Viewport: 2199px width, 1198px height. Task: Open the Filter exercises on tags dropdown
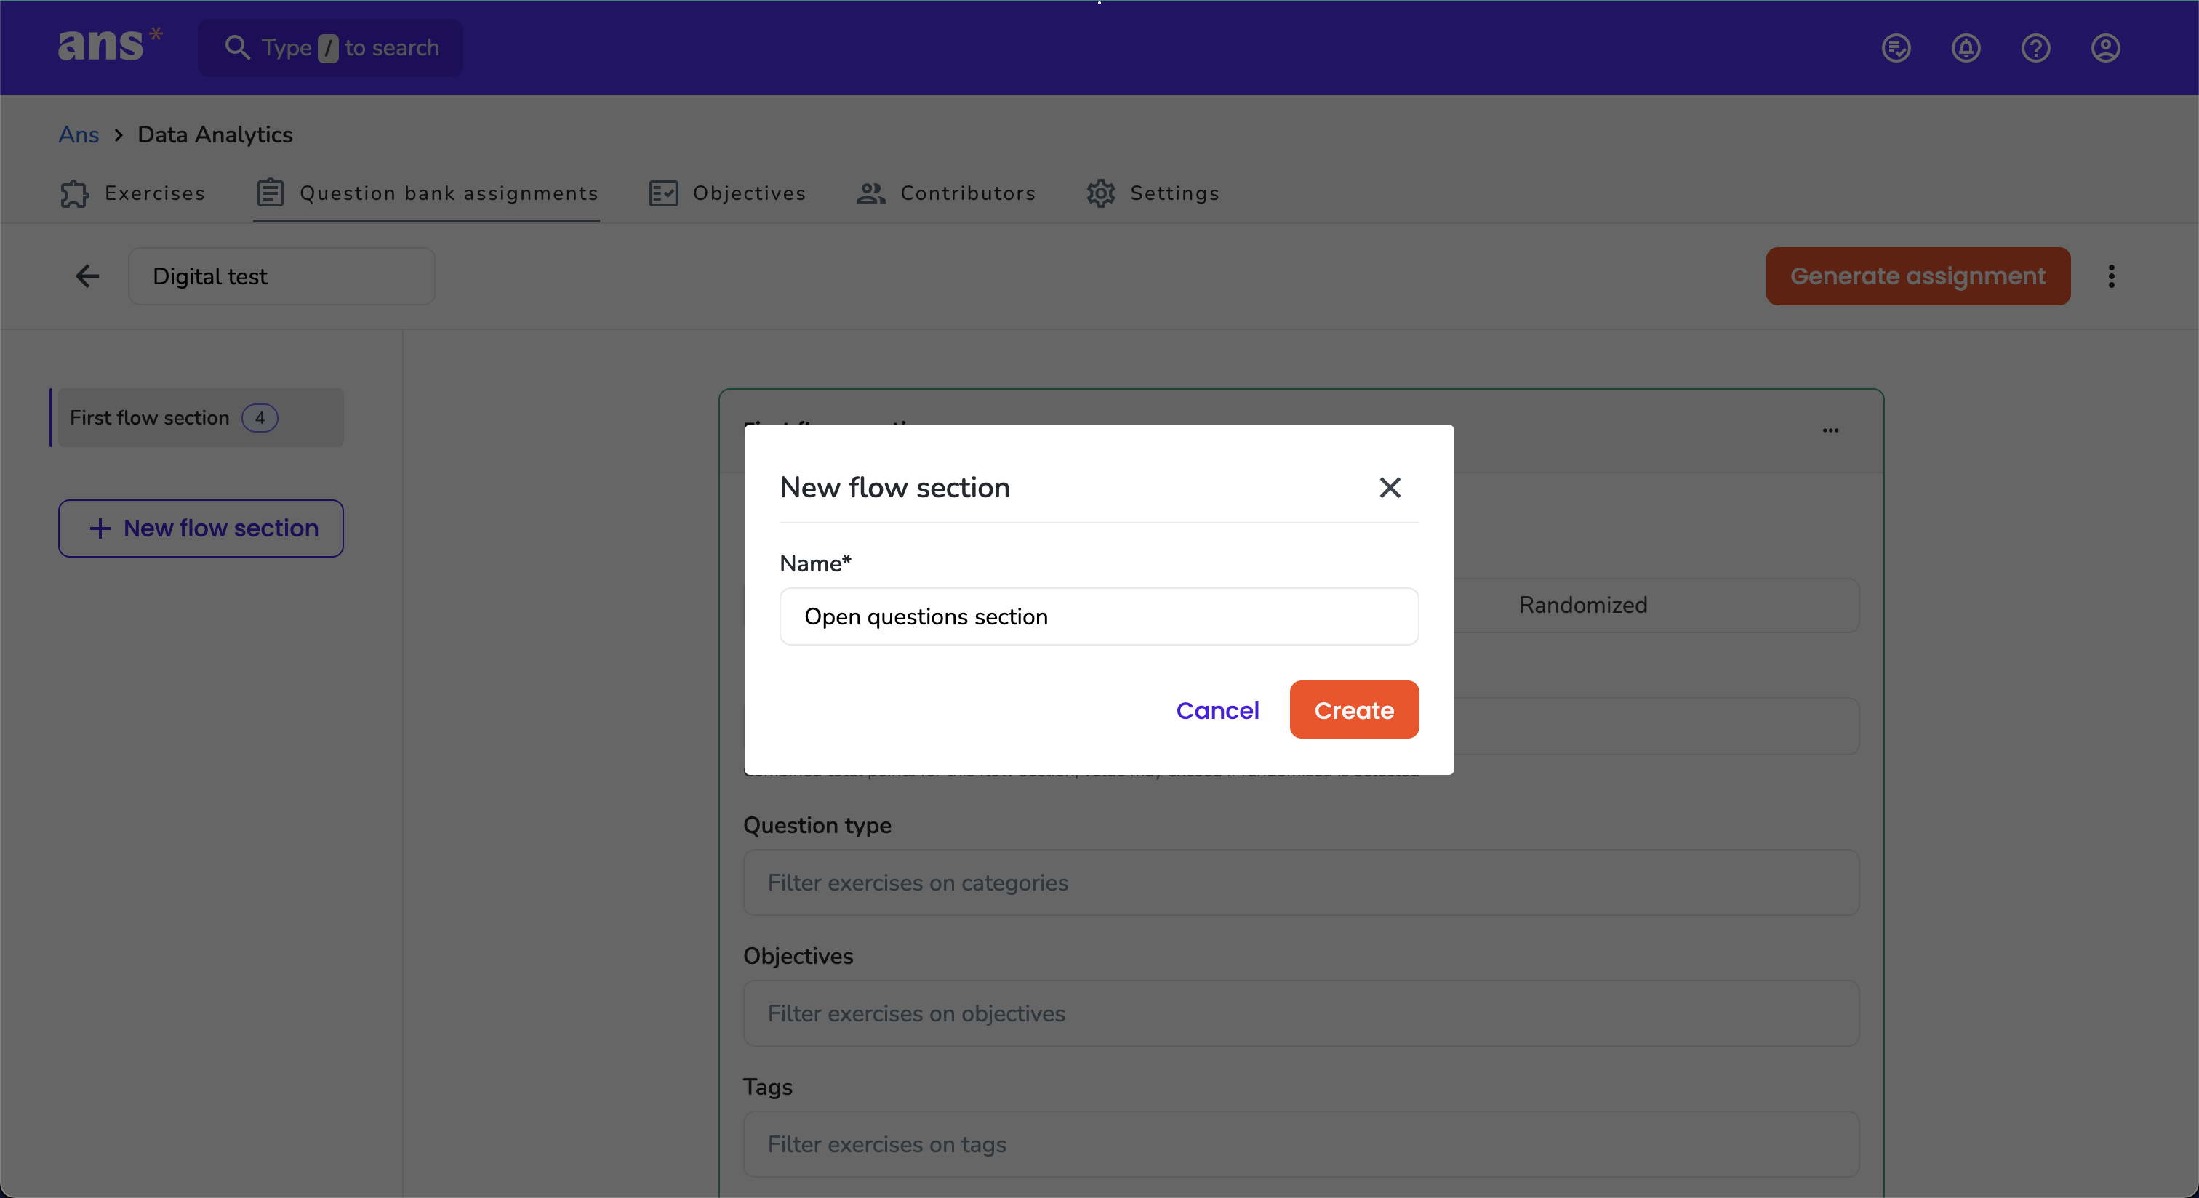[1301, 1143]
